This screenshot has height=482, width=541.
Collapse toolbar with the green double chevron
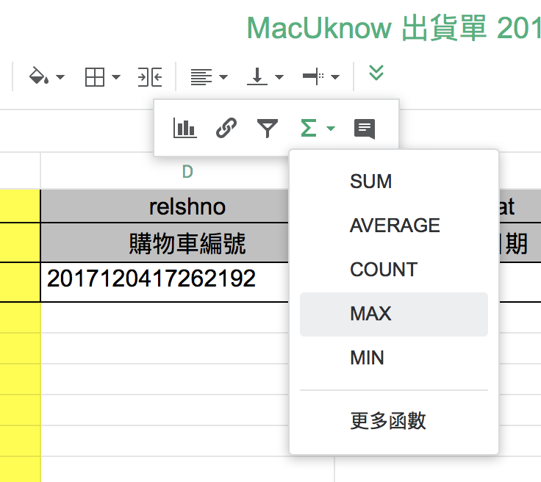376,72
